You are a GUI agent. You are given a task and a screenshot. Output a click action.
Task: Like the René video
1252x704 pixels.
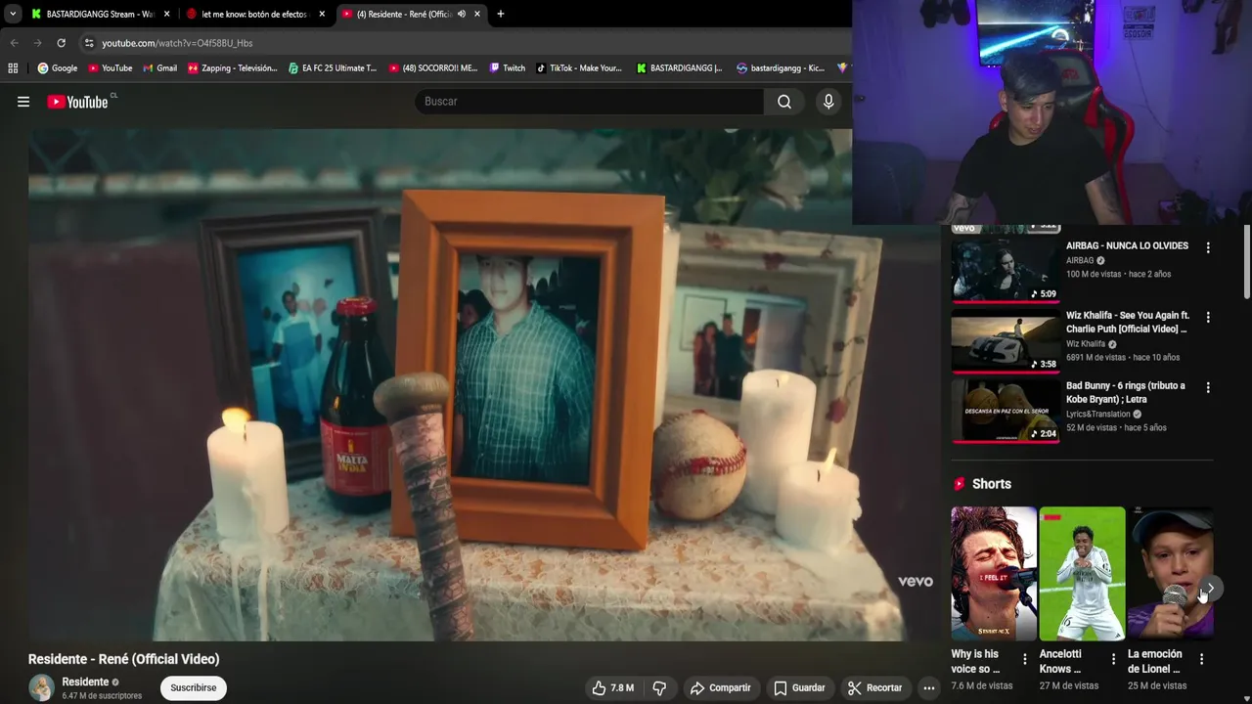click(612, 687)
